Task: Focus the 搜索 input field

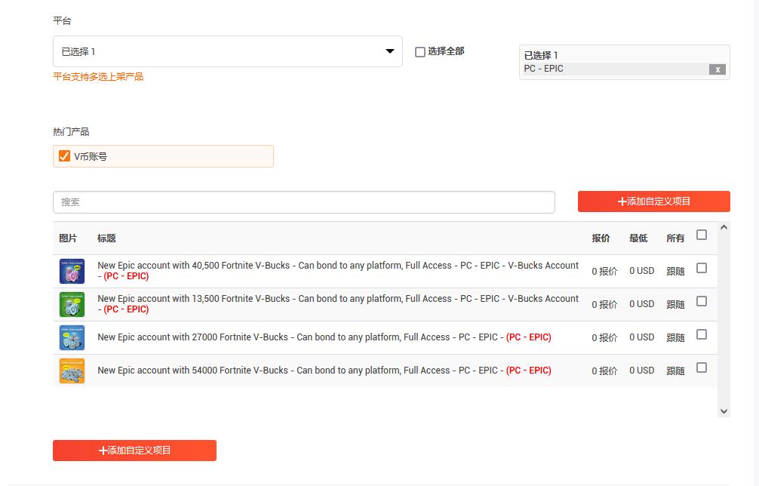Action: click(x=304, y=202)
